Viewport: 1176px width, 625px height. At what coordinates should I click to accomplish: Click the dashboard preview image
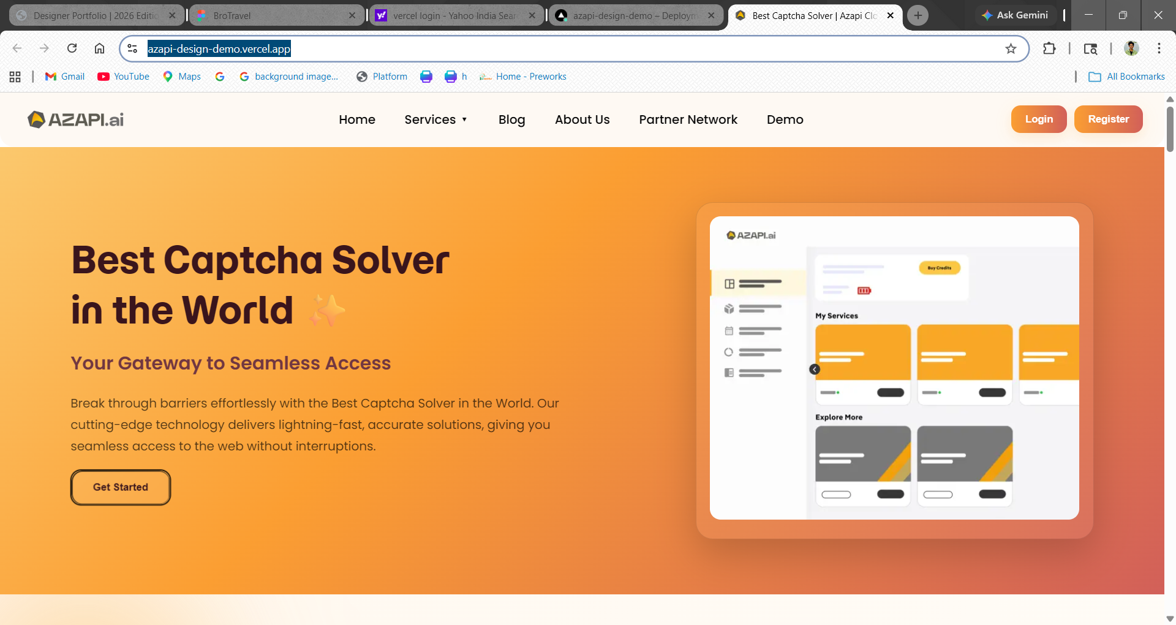click(894, 368)
